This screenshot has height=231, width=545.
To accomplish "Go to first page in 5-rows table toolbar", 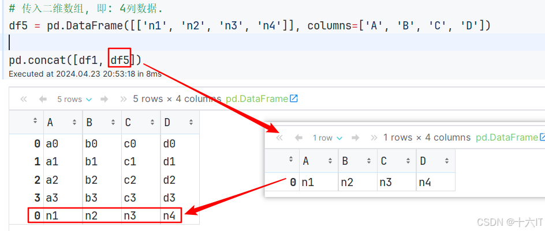I will pos(24,99).
